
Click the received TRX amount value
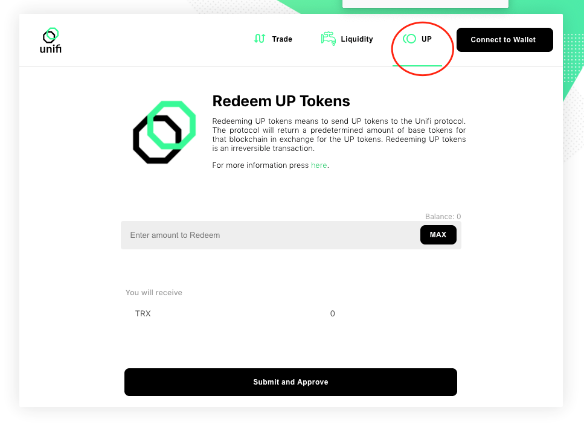333,314
